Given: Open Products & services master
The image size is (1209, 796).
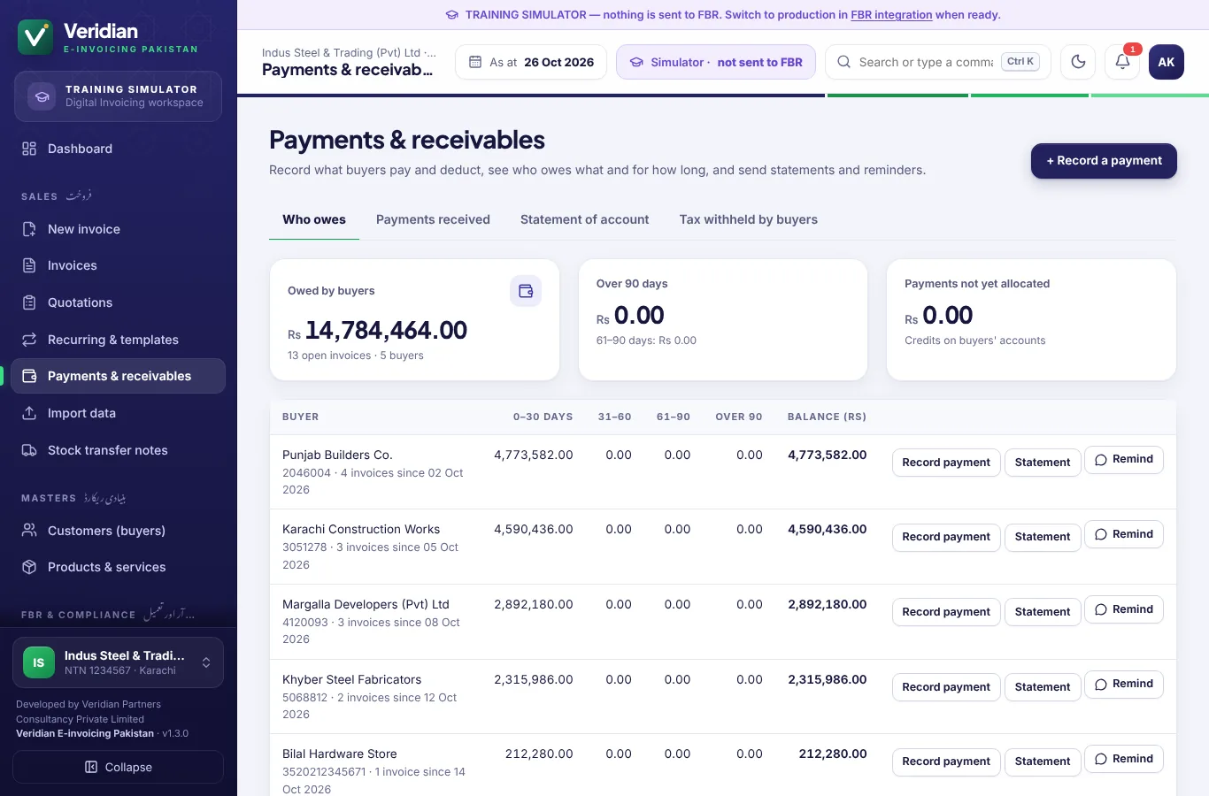Looking at the screenshot, I should click(x=118, y=567).
